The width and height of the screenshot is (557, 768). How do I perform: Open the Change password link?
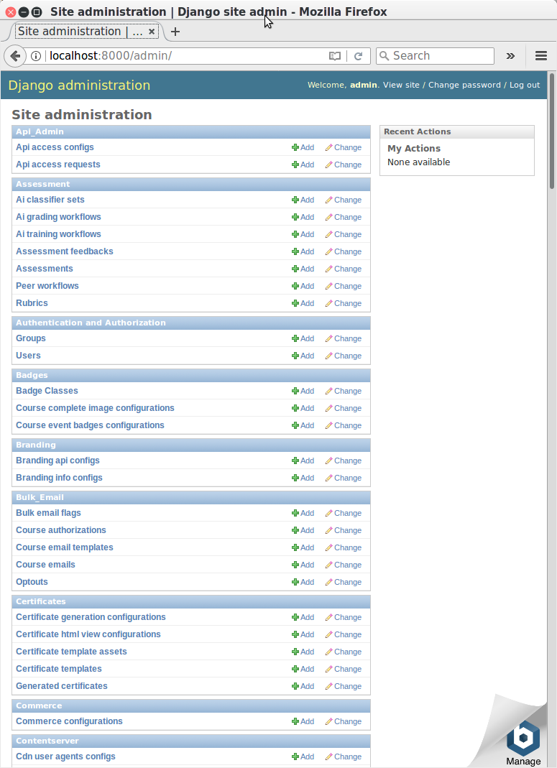464,85
